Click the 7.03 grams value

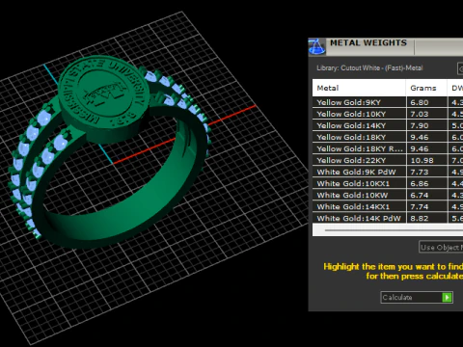click(x=420, y=114)
